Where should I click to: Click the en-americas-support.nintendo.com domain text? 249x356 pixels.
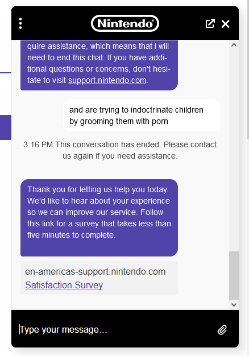[x=95, y=271]
